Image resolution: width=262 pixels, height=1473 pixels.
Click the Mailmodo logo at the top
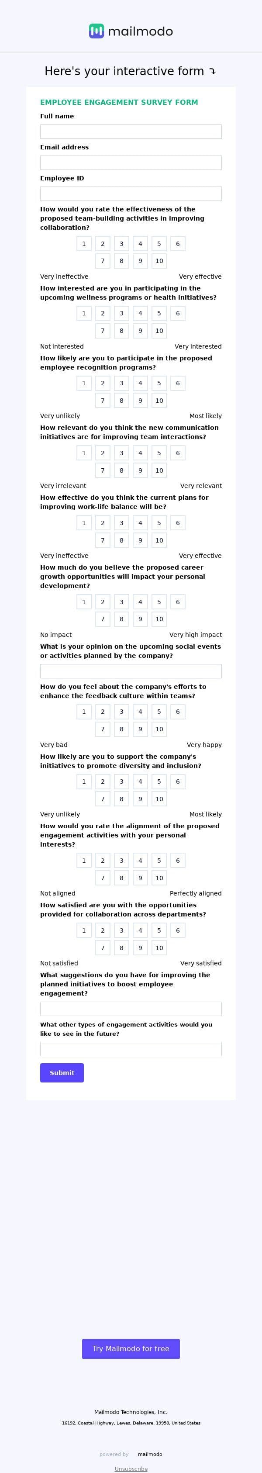pos(131,32)
